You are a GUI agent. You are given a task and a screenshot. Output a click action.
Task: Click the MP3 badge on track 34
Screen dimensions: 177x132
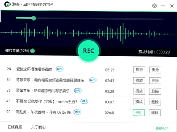[93, 80]
